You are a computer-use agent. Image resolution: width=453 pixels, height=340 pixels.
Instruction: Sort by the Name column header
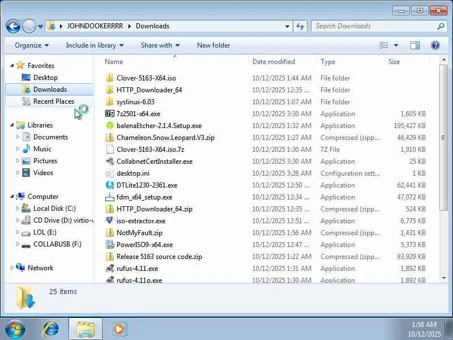(114, 62)
